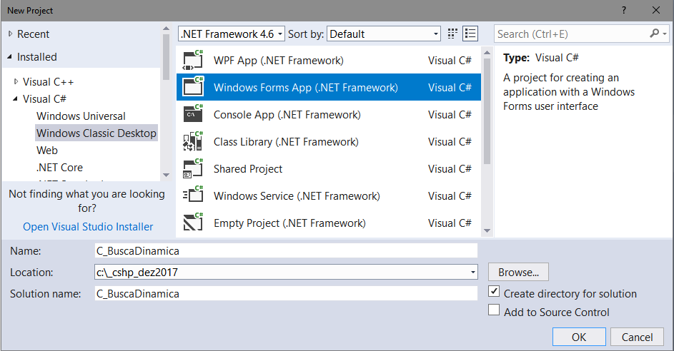This screenshot has height=351, width=674.
Task: Click the Browse... button
Action: point(518,272)
